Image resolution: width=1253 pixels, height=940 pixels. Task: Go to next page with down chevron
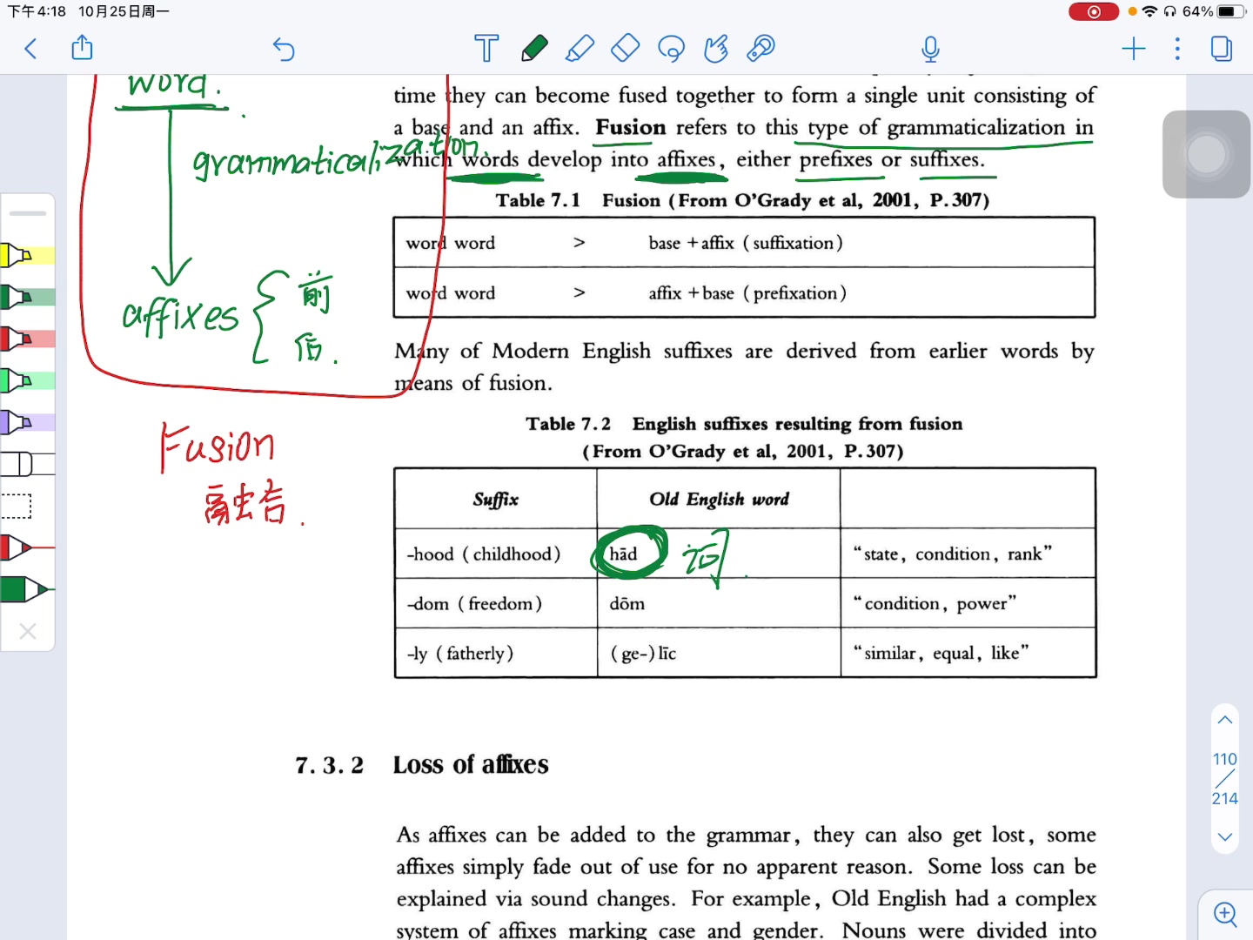tap(1225, 837)
